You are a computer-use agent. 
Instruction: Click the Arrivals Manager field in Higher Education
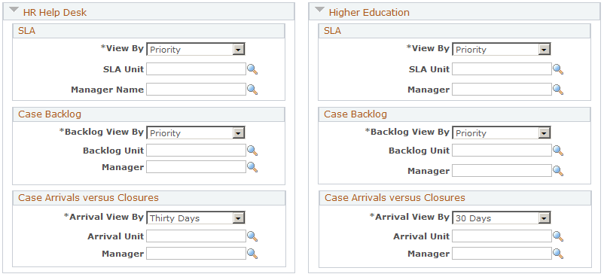click(x=502, y=254)
